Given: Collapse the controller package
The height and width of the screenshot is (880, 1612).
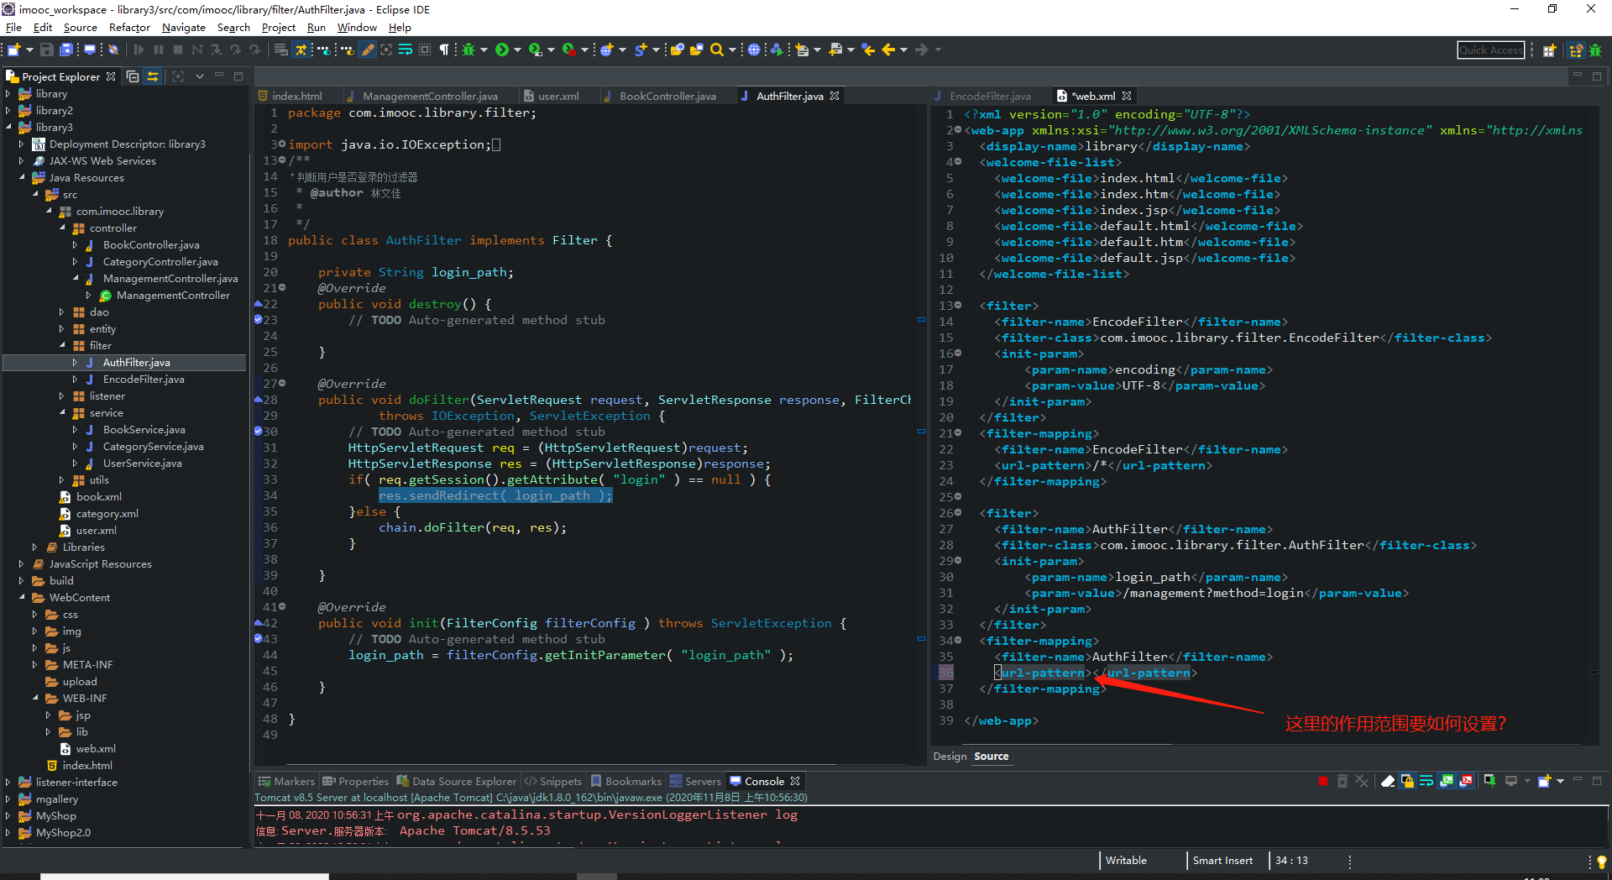Looking at the screenshot, I should (x=62, y=228).
